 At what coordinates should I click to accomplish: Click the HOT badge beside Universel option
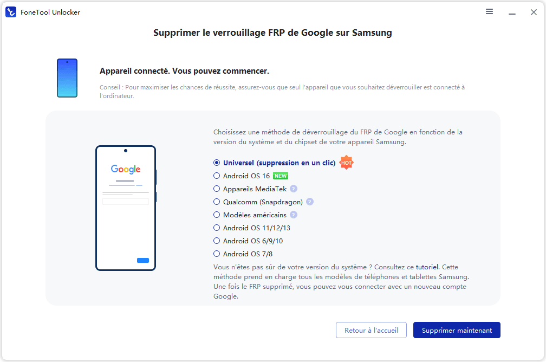(x=346, y=163)
